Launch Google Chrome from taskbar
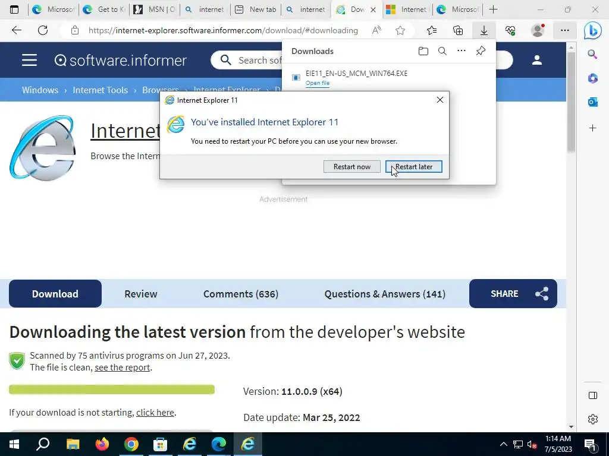Screen dimensions: 609x456 pos(131,444)
